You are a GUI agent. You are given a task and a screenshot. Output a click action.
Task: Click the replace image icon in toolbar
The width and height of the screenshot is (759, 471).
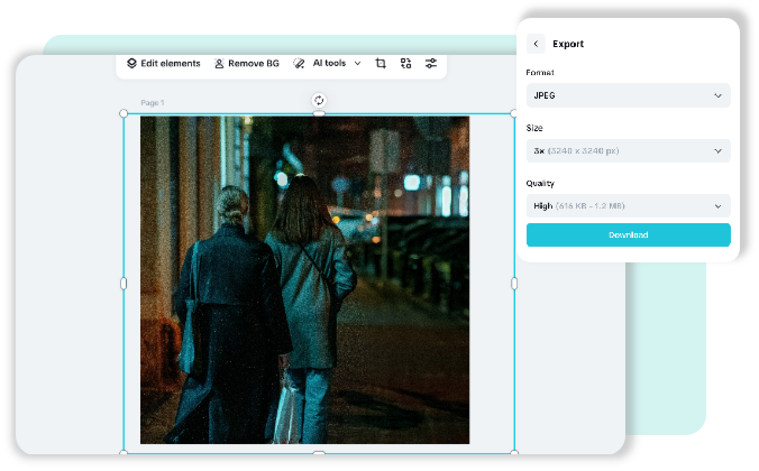pos(406,63)
